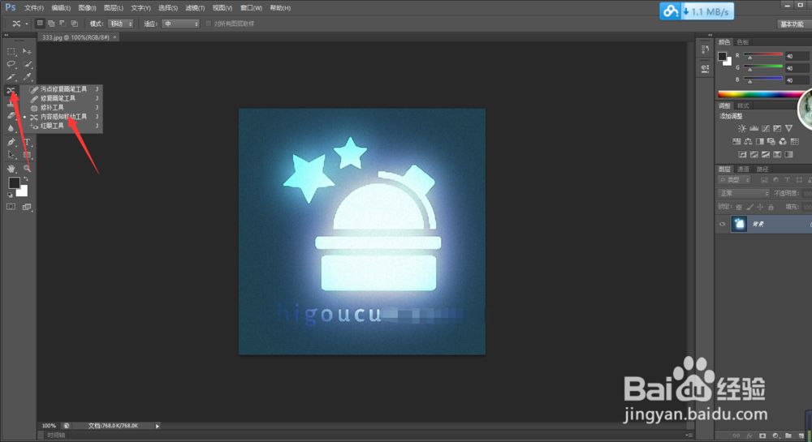Screen dimensions: 812x442
Task: Open the 模式 dropdown showing 移动
Action: (121, 24)
